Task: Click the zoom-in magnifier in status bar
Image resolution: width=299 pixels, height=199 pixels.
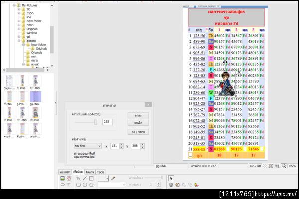Action: [x=277, y=166]
